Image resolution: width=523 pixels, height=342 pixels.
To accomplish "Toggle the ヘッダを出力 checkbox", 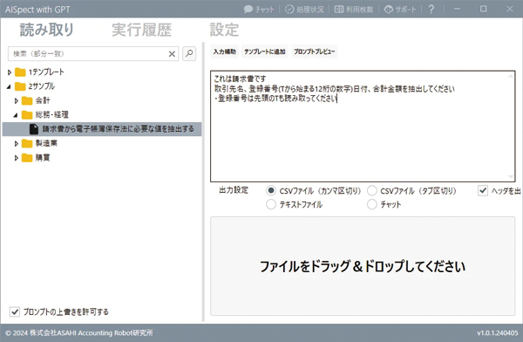I will point(483,191).
